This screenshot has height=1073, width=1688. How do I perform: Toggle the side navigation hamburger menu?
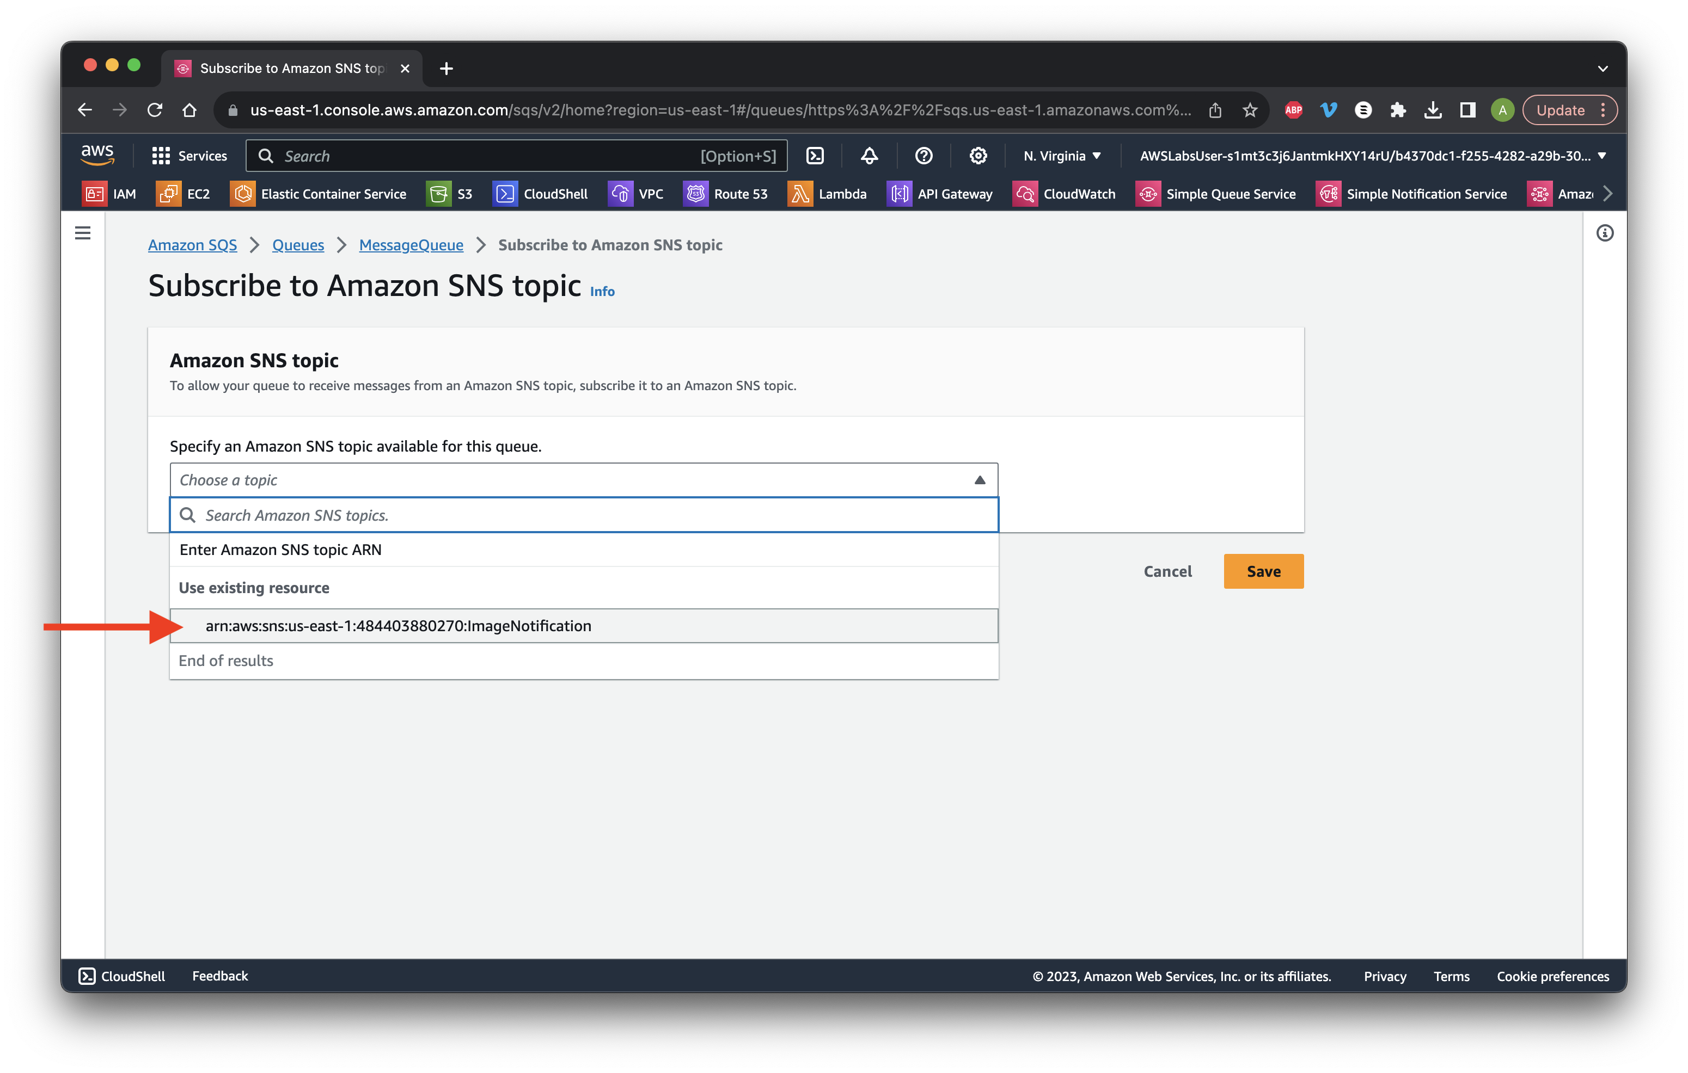(83, 232)
